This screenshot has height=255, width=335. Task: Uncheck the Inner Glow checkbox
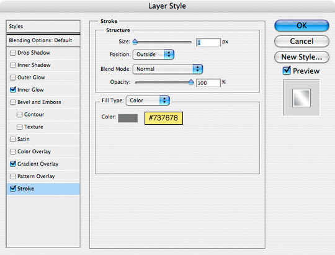13,89
